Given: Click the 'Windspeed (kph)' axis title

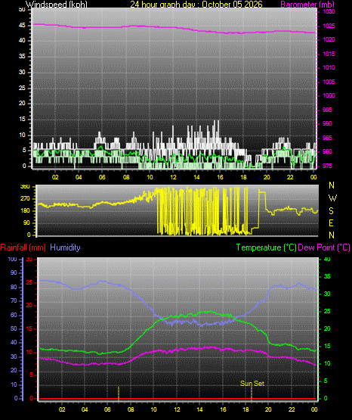Looking at the screenshot, I should pos(57,5).
